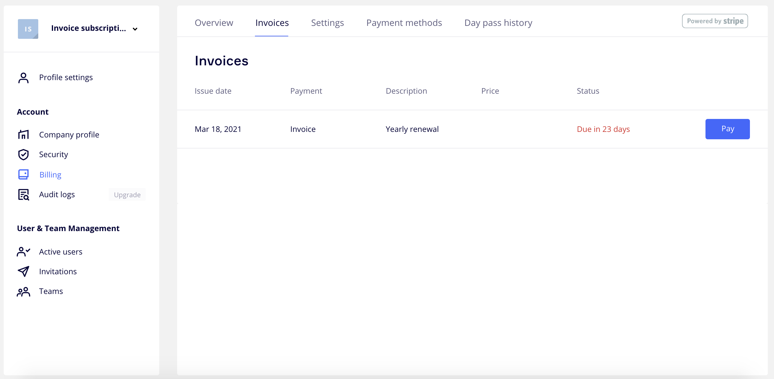Open the Day pass history tab
The image size is (774, 379).
(x=498, y=23)
